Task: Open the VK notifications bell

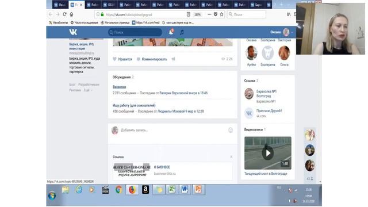Action: pos(171,32)
